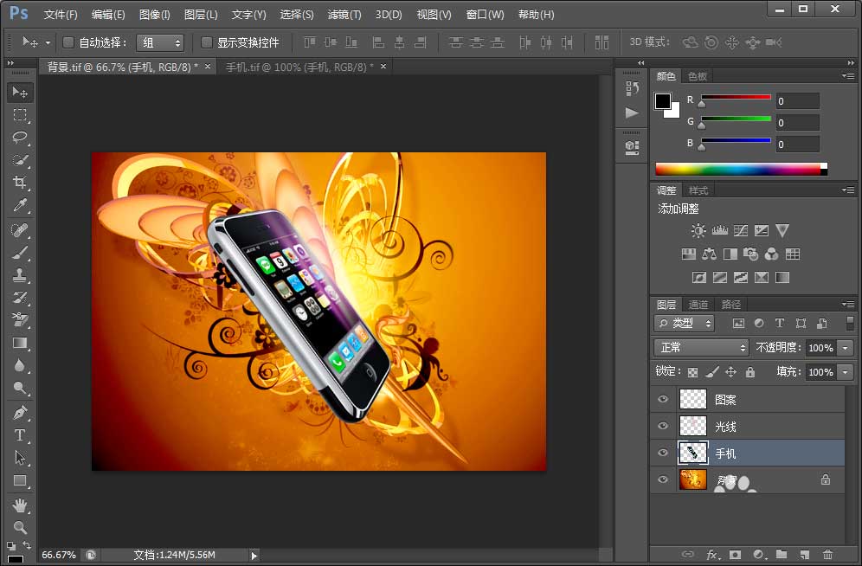Screen dimensions: 862x566
Task: Select the Rectangular Marquee tool
Action: [x=21, y=114]
